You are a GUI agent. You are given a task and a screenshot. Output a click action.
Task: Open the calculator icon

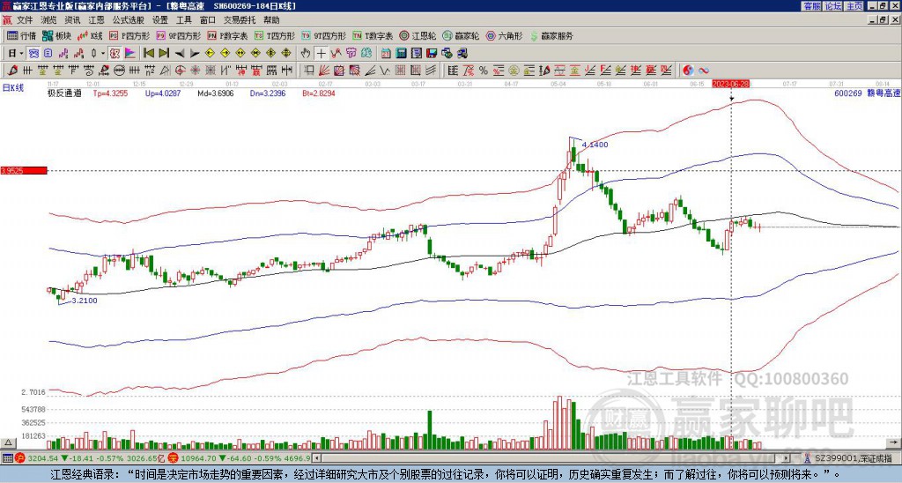pos(401,54)
